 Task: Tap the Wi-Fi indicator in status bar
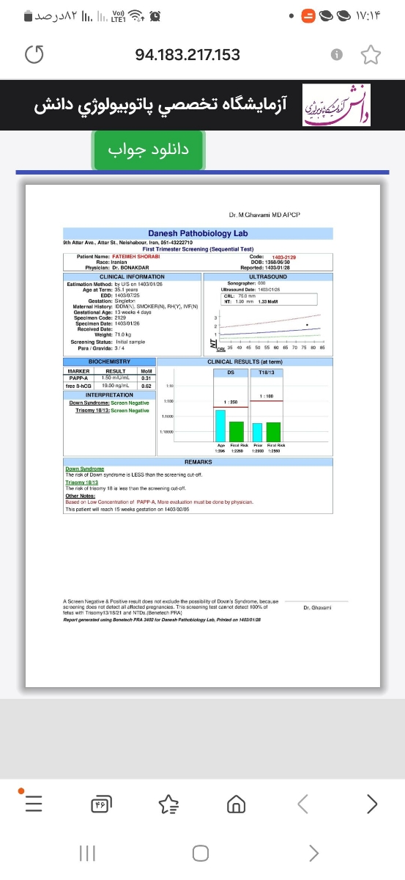(135, 16)
